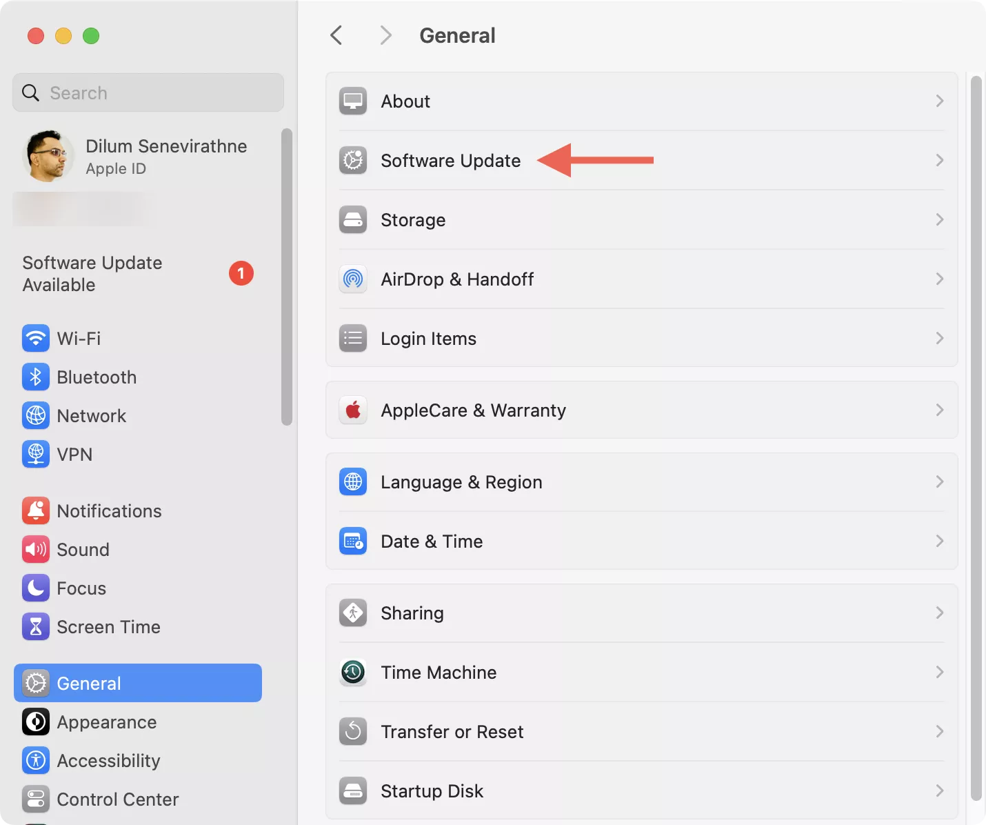Click the Sharing label text

412,613
